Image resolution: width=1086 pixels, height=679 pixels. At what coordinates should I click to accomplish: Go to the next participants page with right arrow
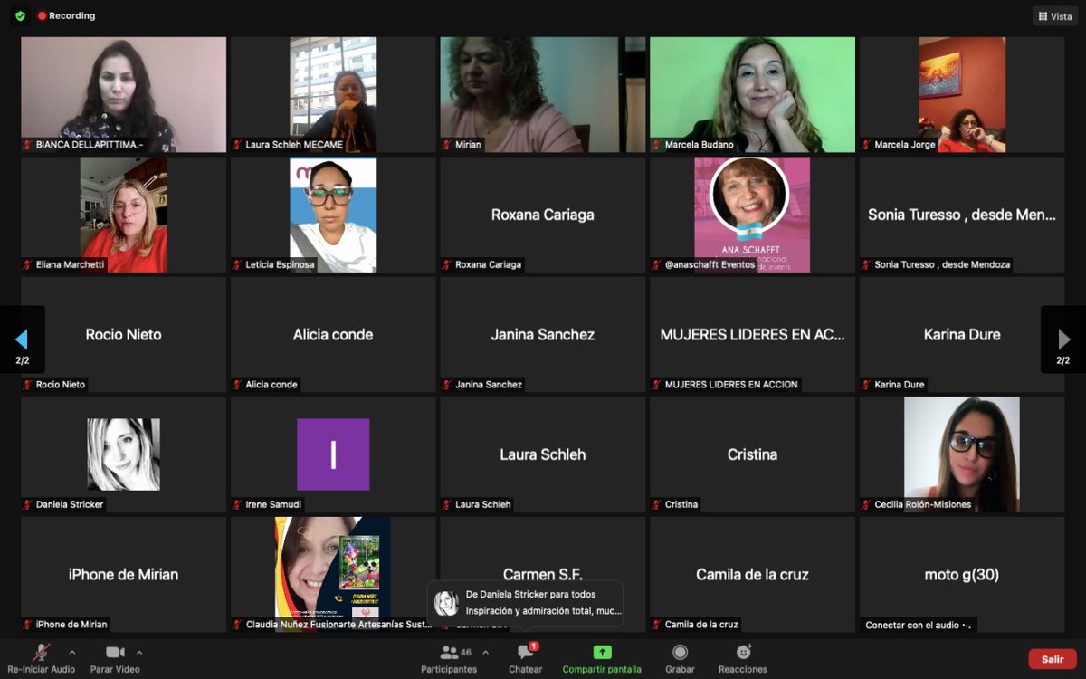[x=1063, y=339]
